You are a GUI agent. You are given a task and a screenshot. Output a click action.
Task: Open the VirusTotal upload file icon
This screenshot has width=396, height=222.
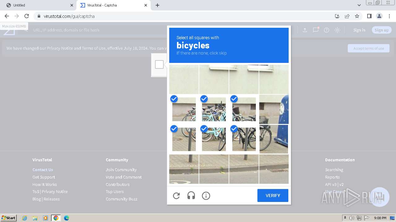305,30
